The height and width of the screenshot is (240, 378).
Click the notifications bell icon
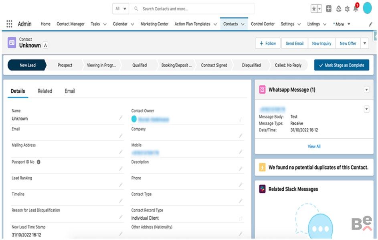355,8
